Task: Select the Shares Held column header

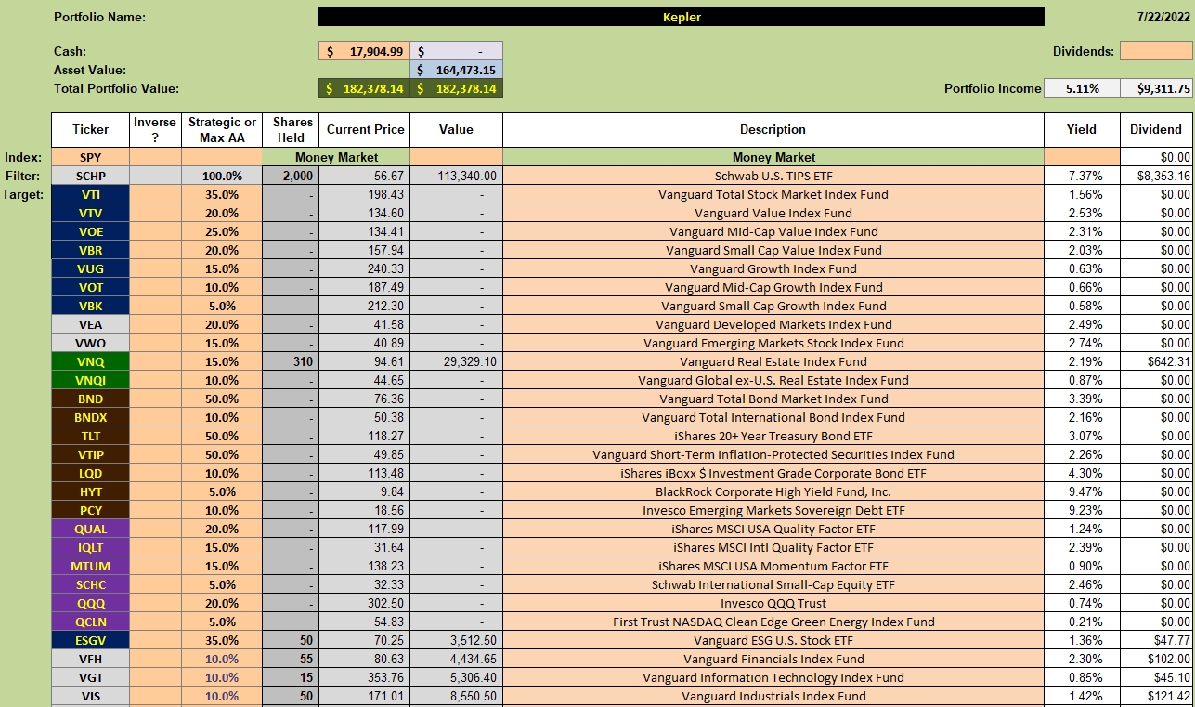Action: [x=291, y=130]
